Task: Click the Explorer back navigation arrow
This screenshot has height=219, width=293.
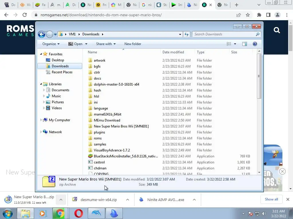Action: (x=41, y=34)
